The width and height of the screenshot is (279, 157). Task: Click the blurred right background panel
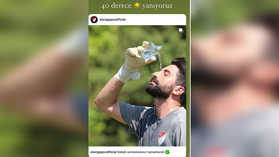tap(235, 78)
